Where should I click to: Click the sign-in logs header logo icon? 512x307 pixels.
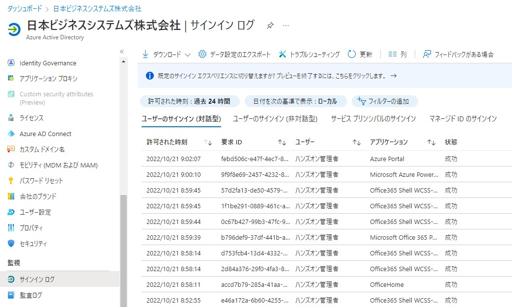(14, 29)
